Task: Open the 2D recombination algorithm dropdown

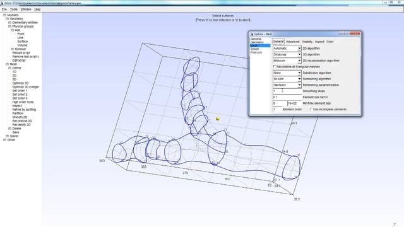Action: coord(287,61)
